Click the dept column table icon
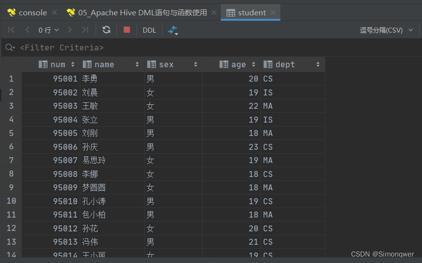The height and width of the screenshot is (263, 422). [268, 64]
